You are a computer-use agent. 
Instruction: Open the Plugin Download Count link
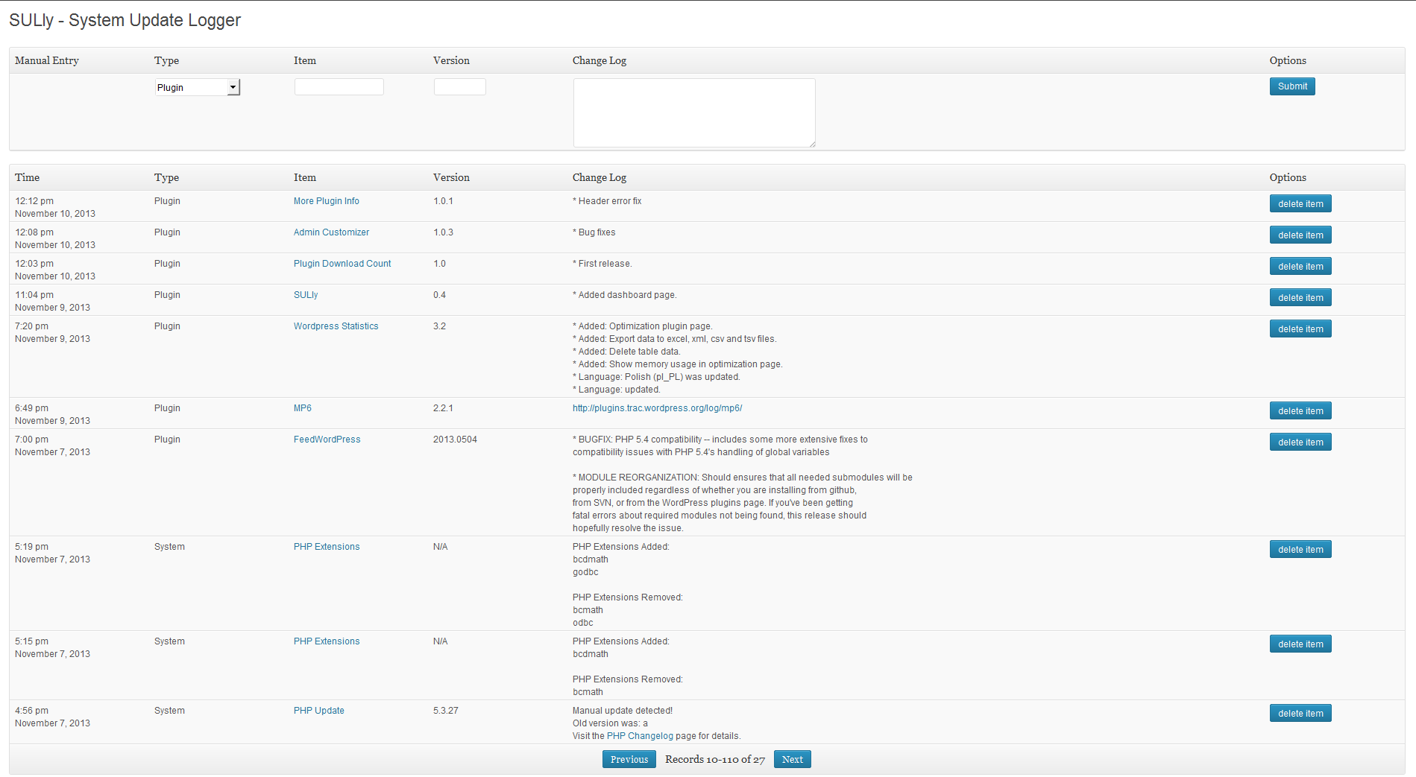[342, 264]
